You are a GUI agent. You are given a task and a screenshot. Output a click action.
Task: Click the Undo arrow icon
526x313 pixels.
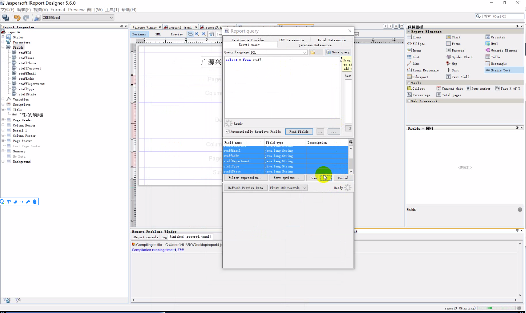click(17, 18)
